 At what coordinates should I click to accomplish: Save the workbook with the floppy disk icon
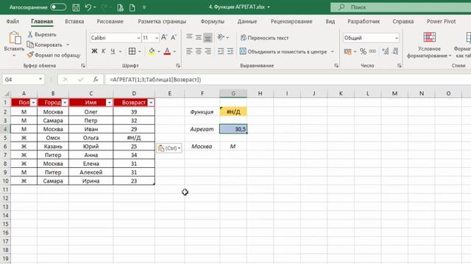coord(76,7)
